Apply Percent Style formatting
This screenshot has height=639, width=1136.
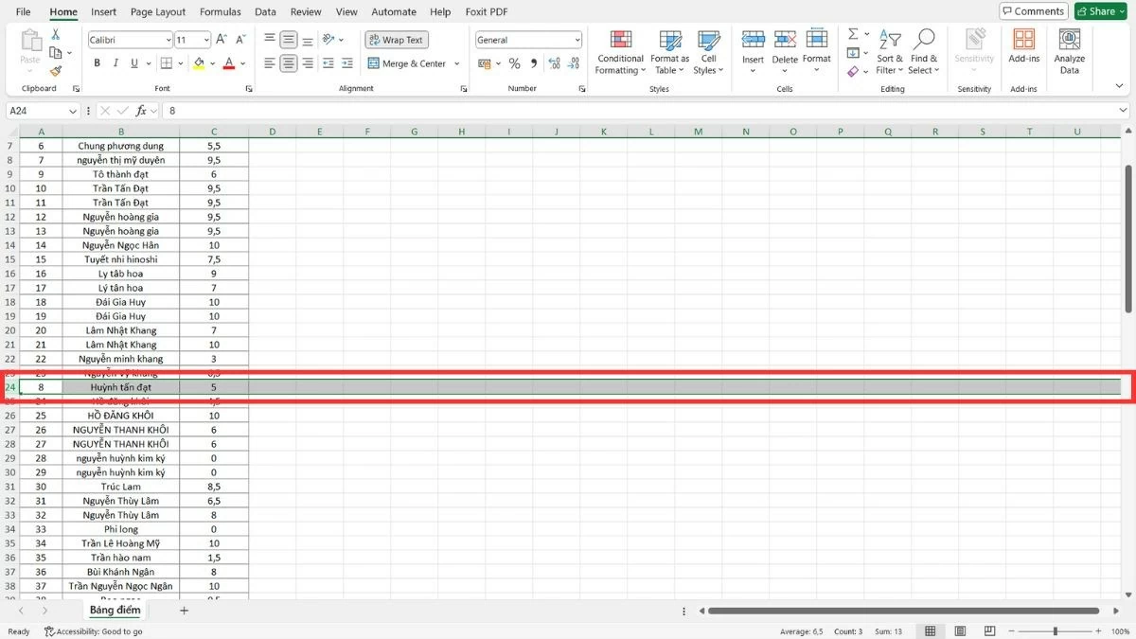pos(516,63)
